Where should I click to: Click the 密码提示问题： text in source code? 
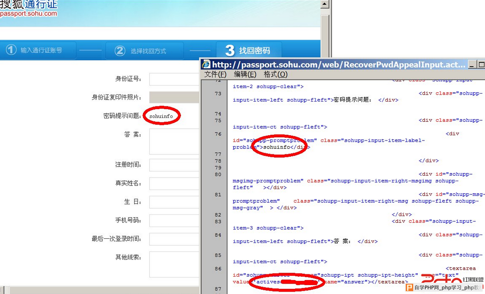tap(353, 100)
